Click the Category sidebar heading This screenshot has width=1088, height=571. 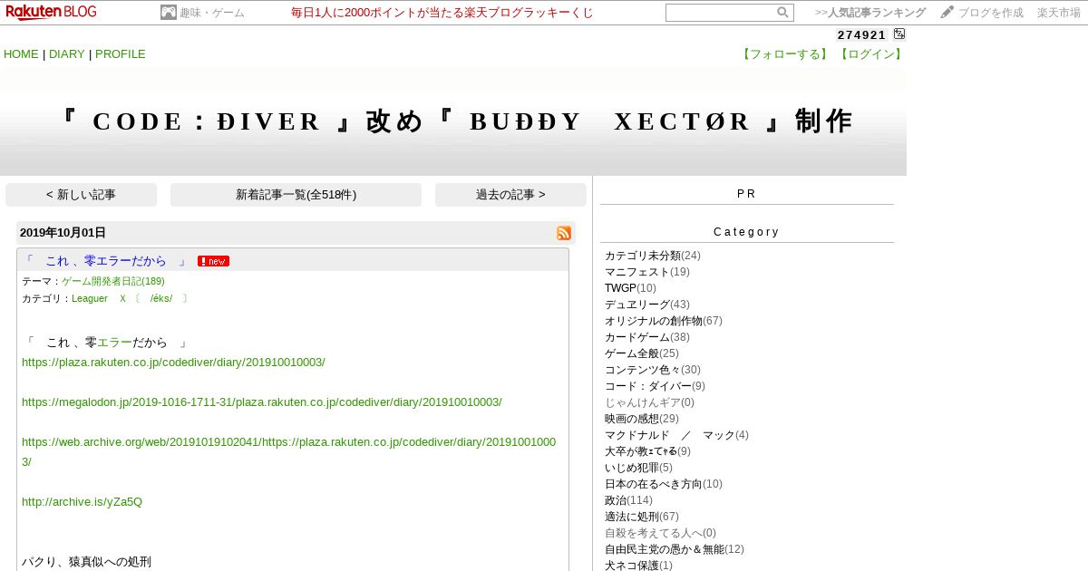tap(746, 232)
